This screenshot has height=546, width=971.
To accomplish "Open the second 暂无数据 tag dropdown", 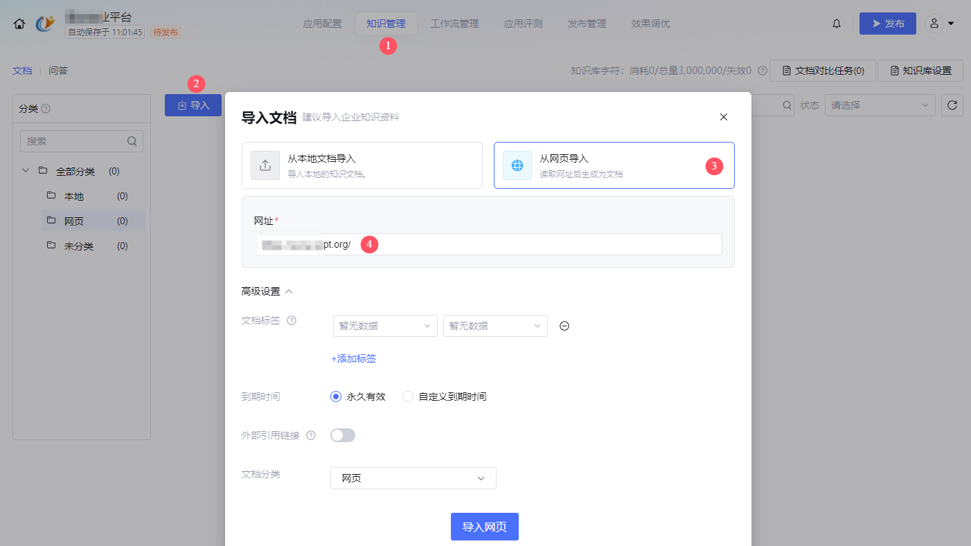I will [x=495, y=326].
